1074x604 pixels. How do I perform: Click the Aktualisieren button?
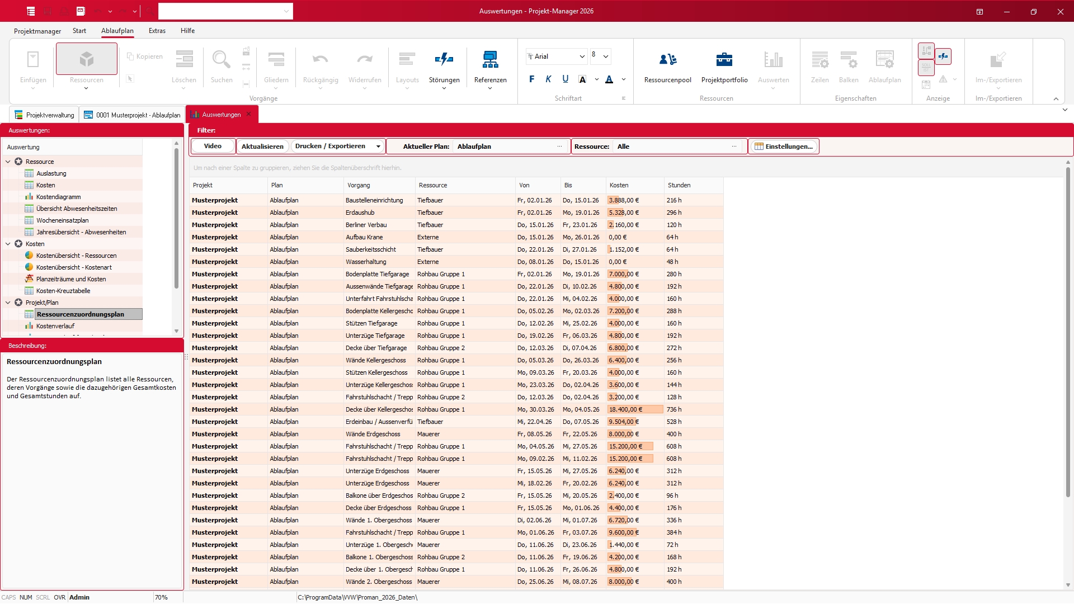262,147
